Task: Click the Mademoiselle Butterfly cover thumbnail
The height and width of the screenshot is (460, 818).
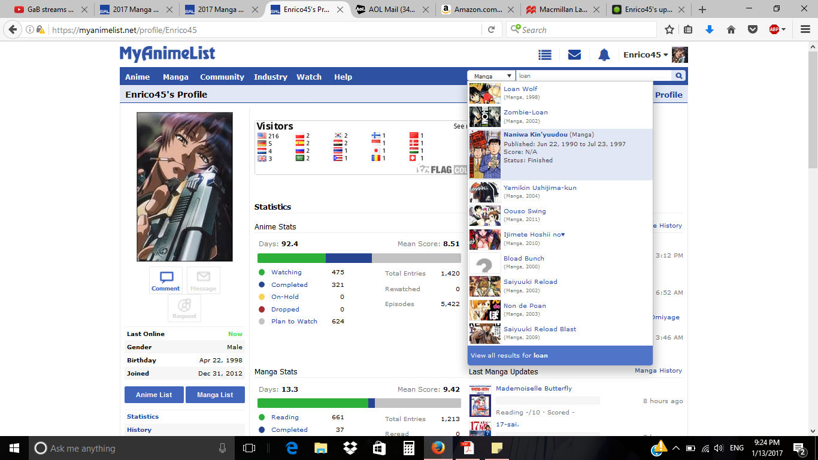Action: [x=480, y=401]
